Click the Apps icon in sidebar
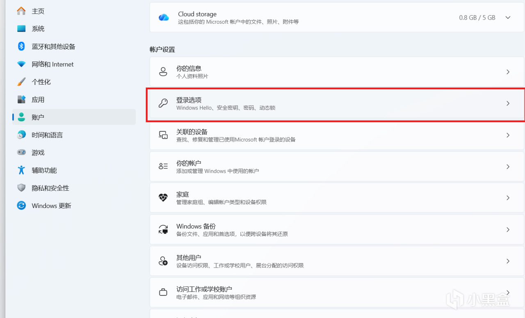525x318 pixels. (21, 99)
